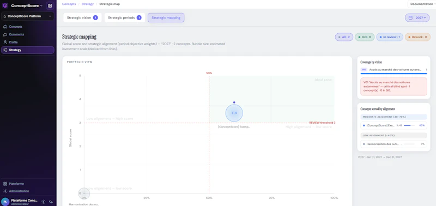Click the Strategic mapping page heading
Screen dimensions: 436x206
coord(79,37)
